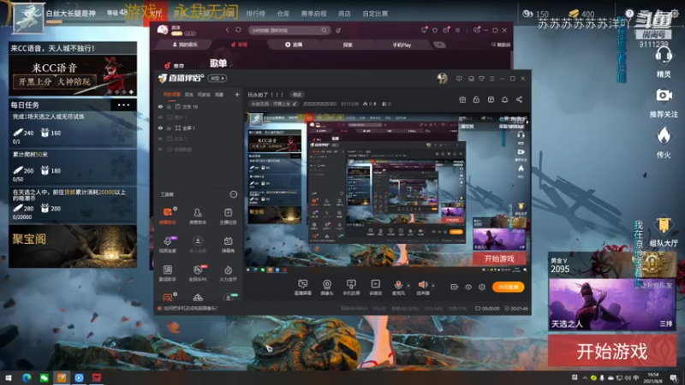Open 排行榜 in game top menu

pos(255,14)
